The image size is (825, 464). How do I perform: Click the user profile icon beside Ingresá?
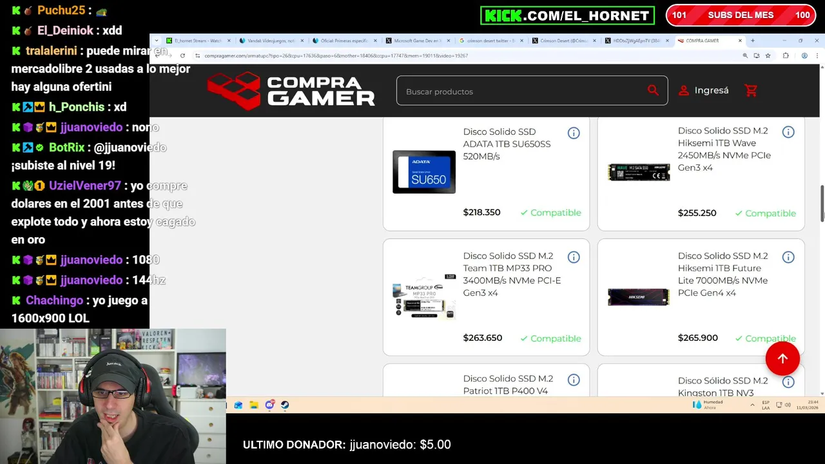pos(683,91)
